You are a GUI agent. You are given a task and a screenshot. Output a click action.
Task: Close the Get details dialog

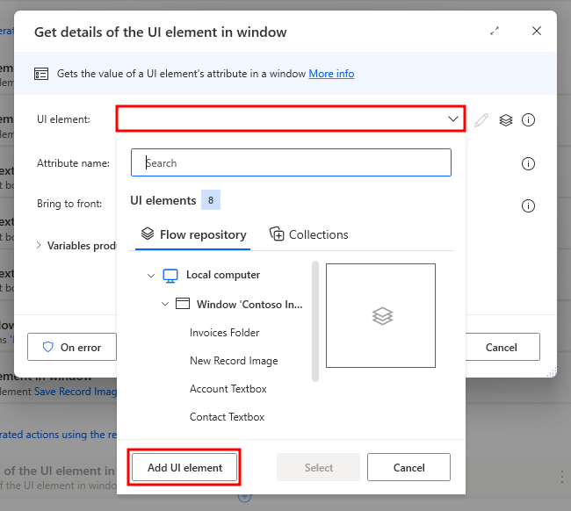tap(537, 31)
